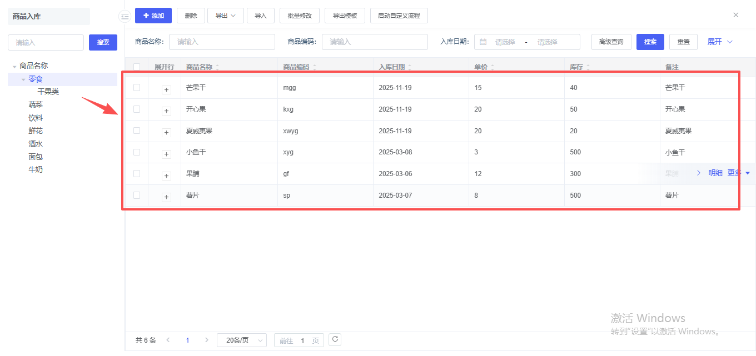756x356 pixels.
Task: Open the 20条/页 page size dropdown
Action: point(242,340)
